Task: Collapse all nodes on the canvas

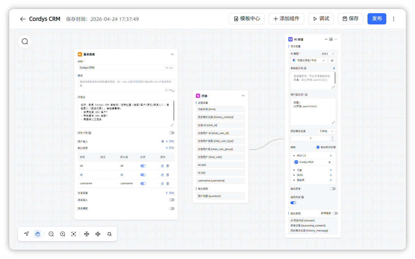Action: (x=87, y=234)
